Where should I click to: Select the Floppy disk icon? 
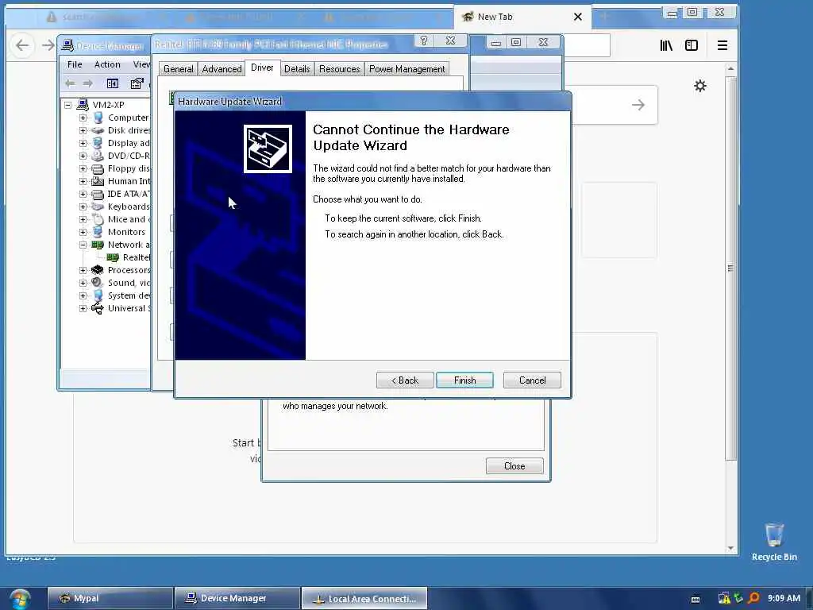click(x=98, y=168)
